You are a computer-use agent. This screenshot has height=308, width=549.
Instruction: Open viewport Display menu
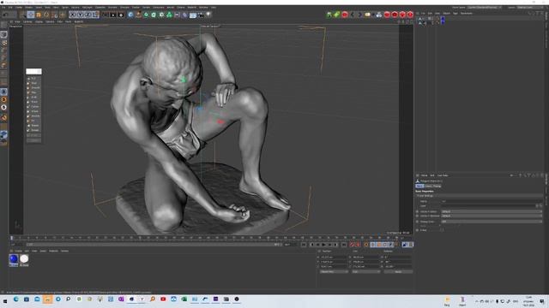(39, 21)
